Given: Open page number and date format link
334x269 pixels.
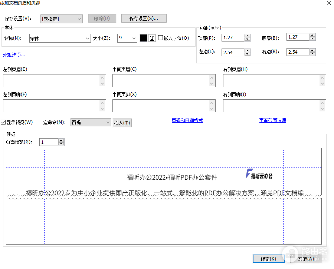Looking at the screenshot, I should click(187, 120).
